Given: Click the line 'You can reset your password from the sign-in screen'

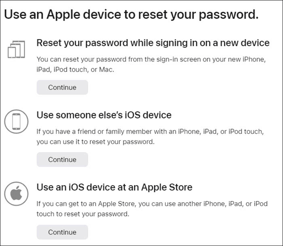Looking at the screenshot, I should click(x=150, y=59).
